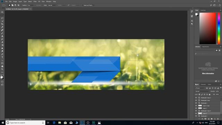Open the workspace switcher dropdown
The image size is (222, 125).
click(x=215, y=5)
